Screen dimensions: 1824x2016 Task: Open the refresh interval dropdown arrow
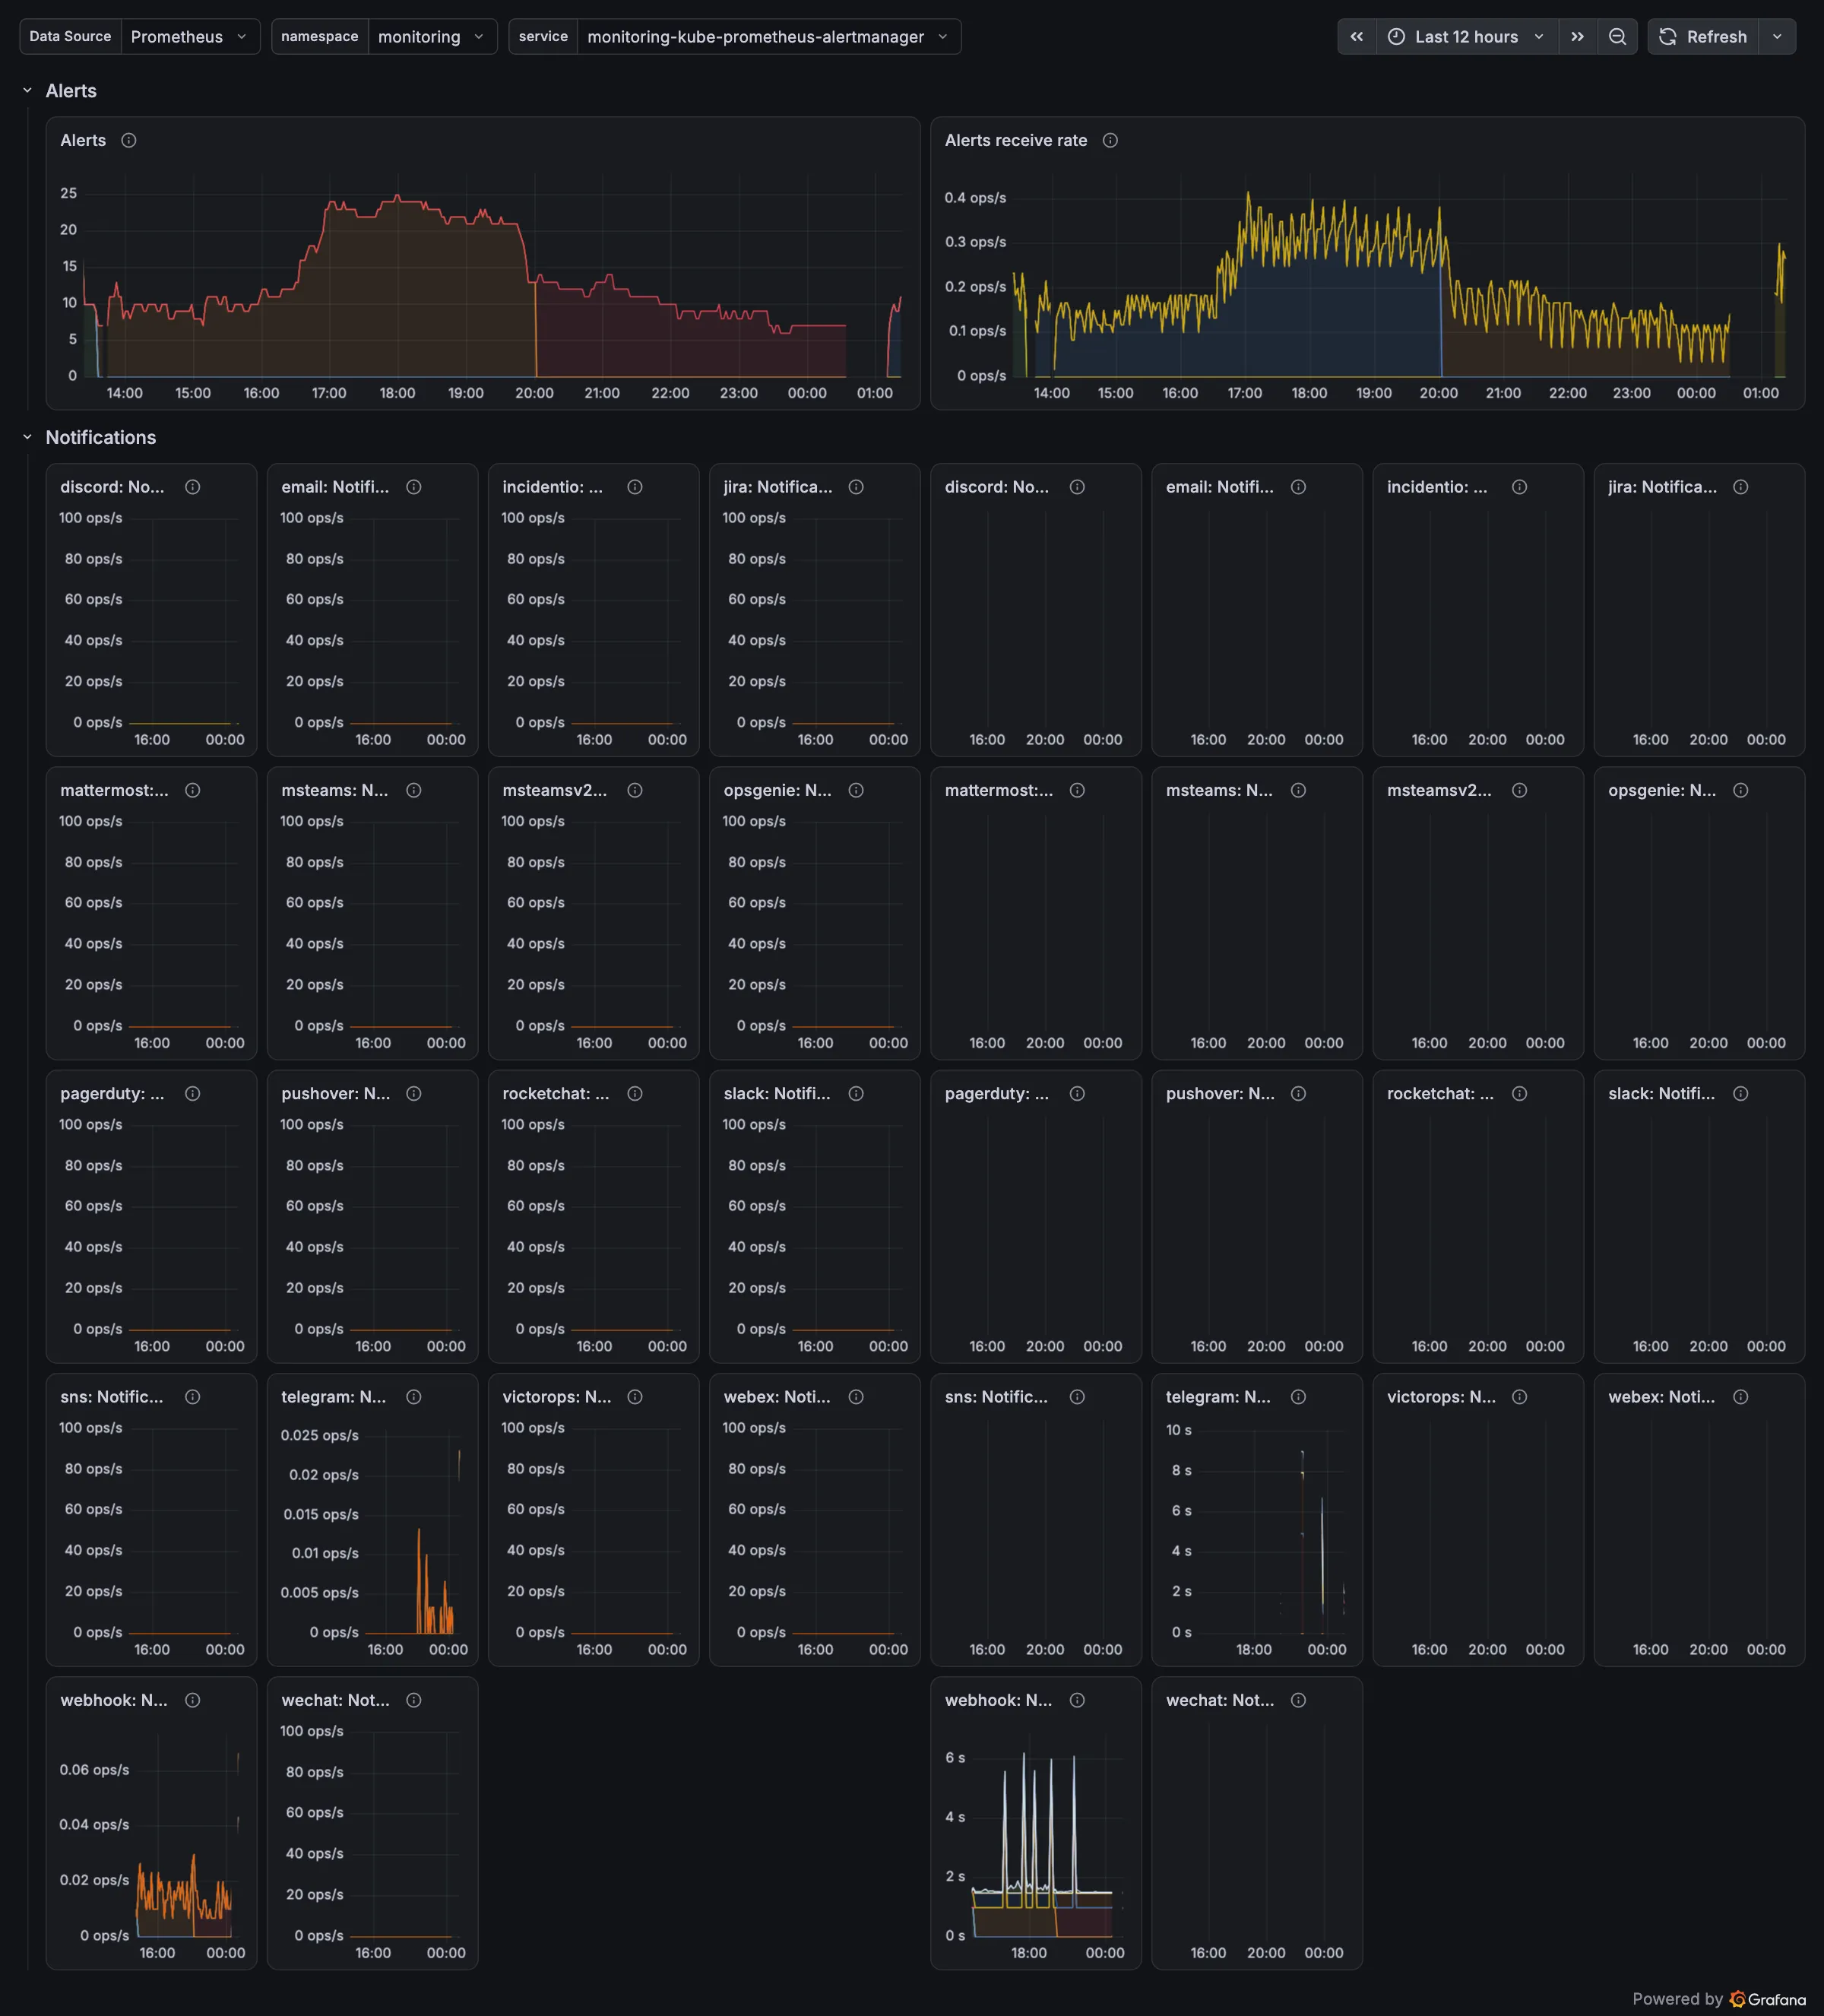pyautogui.click(x=1777, y=37)
